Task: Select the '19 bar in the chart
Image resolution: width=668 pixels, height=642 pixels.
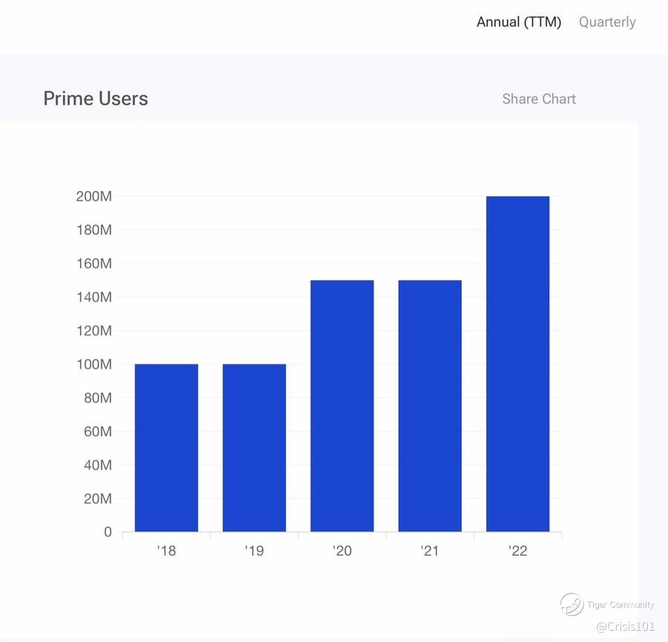Action: point(255,447)
